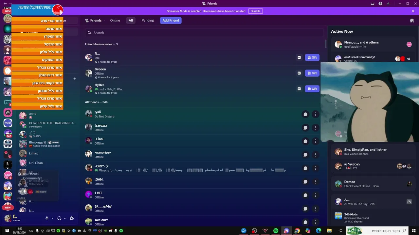
Task: Click the Snorlax stream preview thumbnail
Action: (370, 102)
